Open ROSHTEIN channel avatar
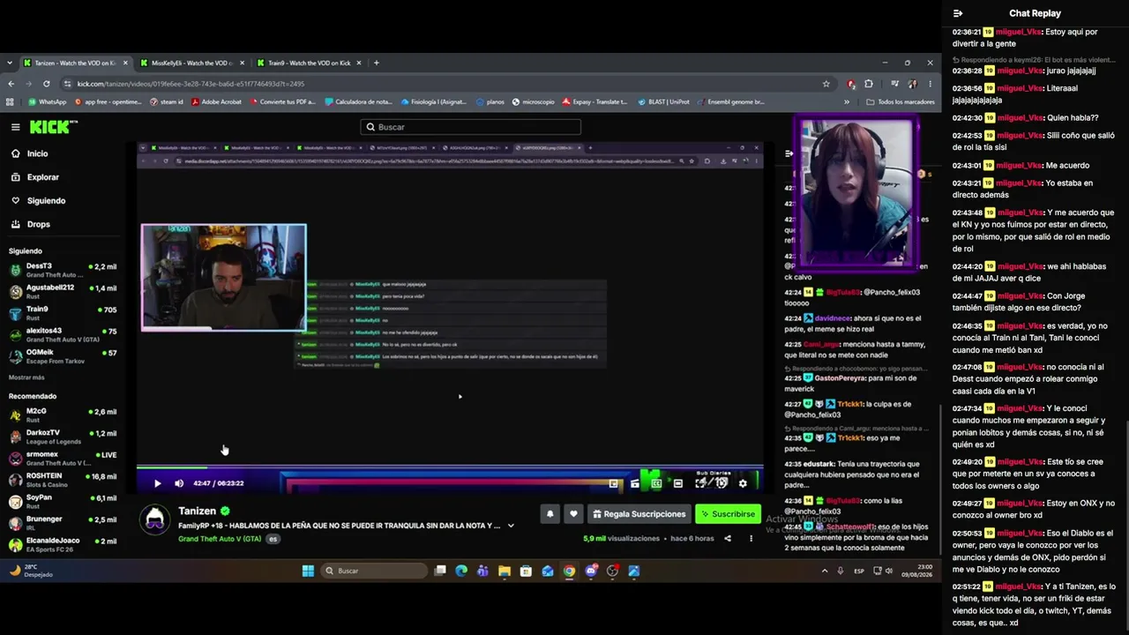This screenshot has height=635, width=1129. pyautogui.click(x=15, y=481)
